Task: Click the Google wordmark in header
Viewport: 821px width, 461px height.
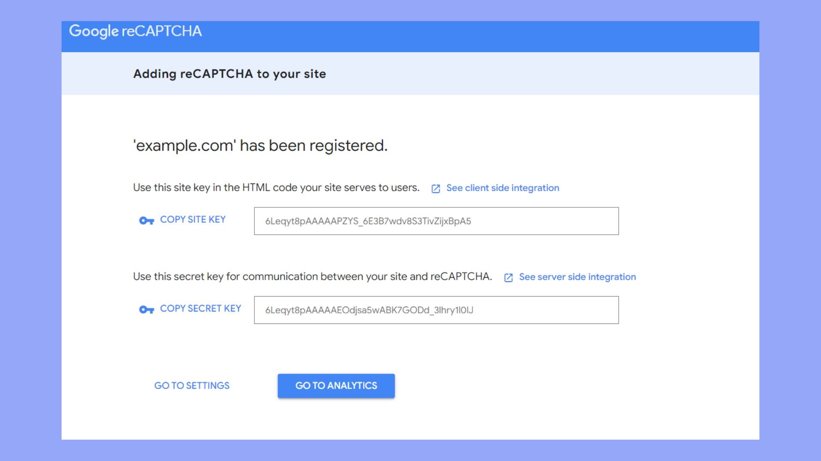Action: tap(94, 31)
